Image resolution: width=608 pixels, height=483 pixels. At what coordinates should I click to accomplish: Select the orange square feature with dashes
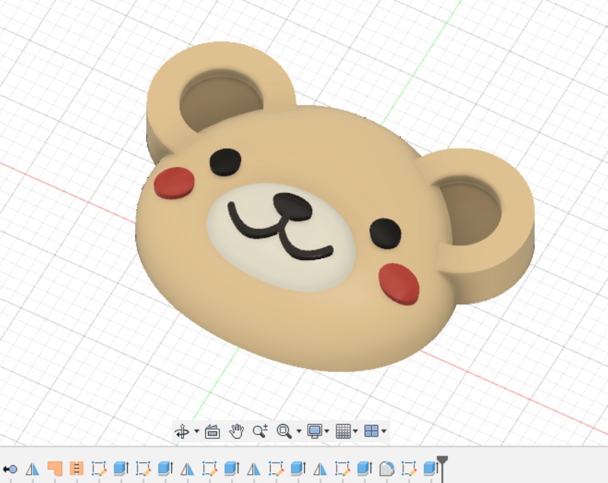click(77, 469)
